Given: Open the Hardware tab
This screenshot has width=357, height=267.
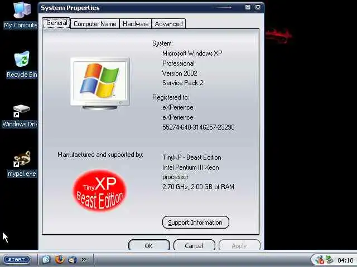Looking at the screenshot, I should click(136, 23).
